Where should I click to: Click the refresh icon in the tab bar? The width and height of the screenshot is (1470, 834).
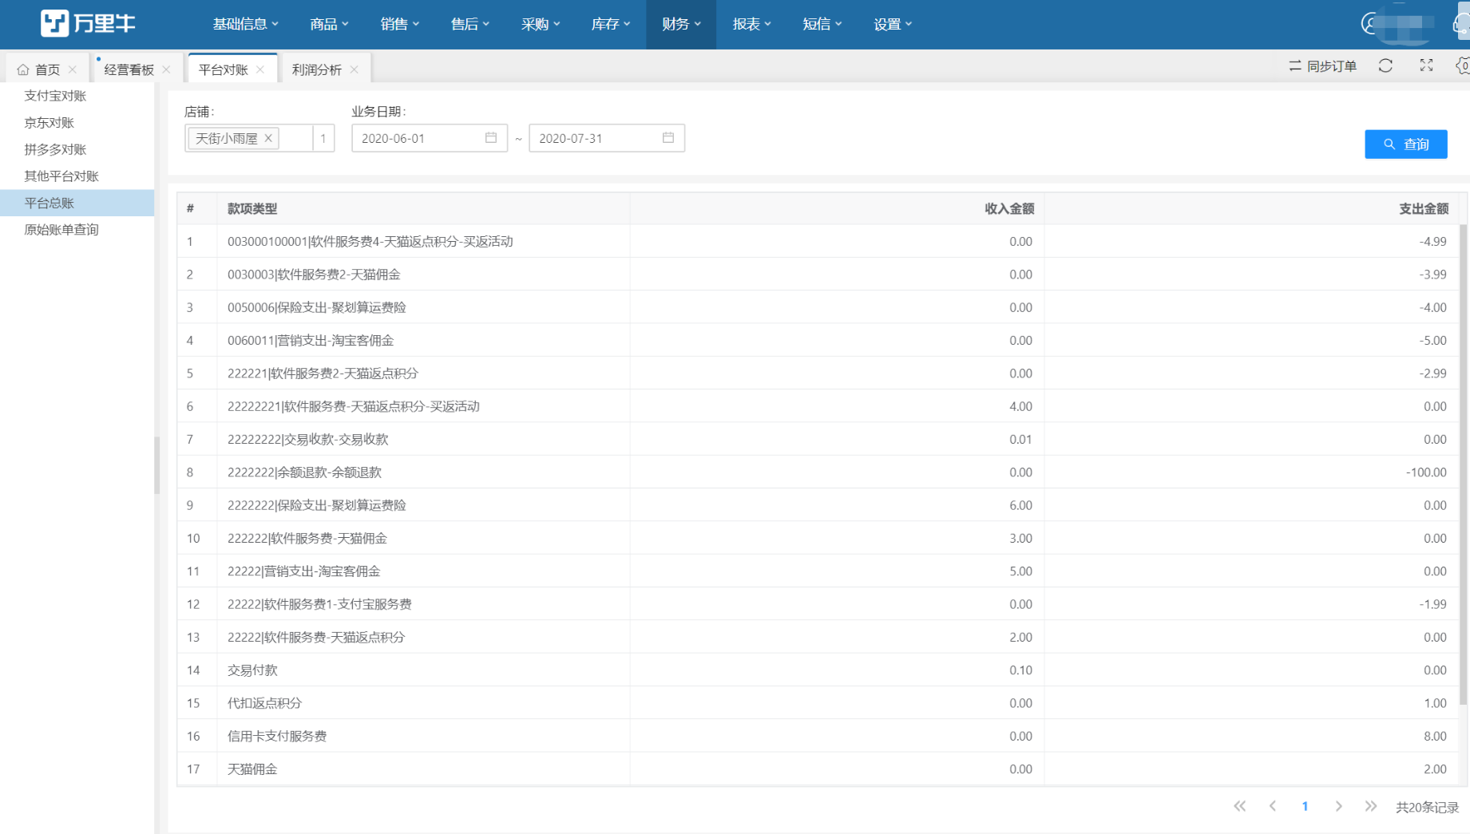tap(1385, 65)
